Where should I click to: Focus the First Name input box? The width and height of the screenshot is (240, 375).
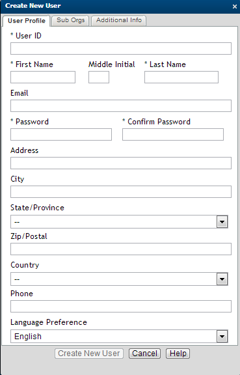tap(43, 77)
